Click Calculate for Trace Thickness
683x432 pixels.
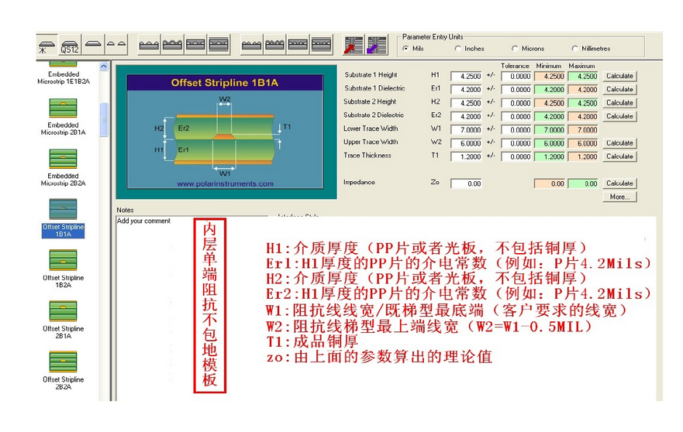pyautogui.click(x=619, y=156)
